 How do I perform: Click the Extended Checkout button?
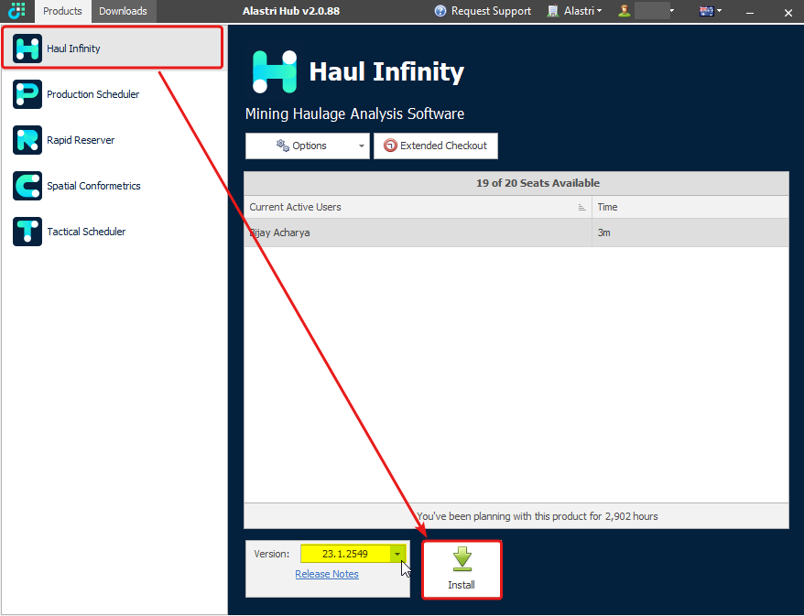coord(436,146)
